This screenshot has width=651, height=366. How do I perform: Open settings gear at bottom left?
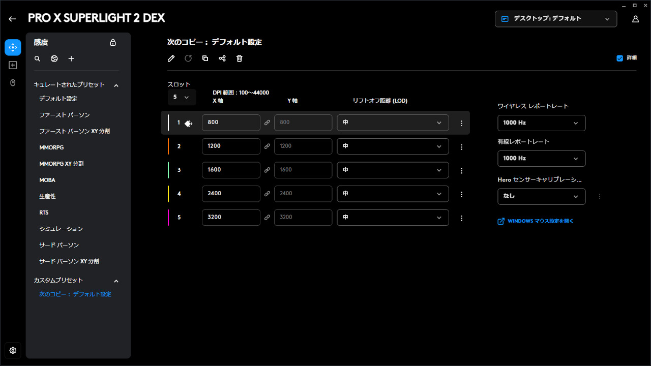13,350
